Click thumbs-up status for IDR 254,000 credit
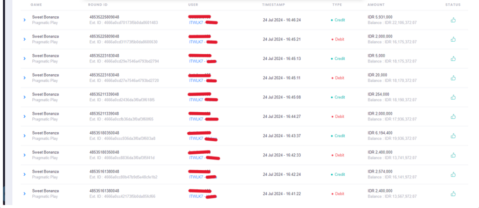The width and height of the screenshot is (479, 208). tap(453, 97)
